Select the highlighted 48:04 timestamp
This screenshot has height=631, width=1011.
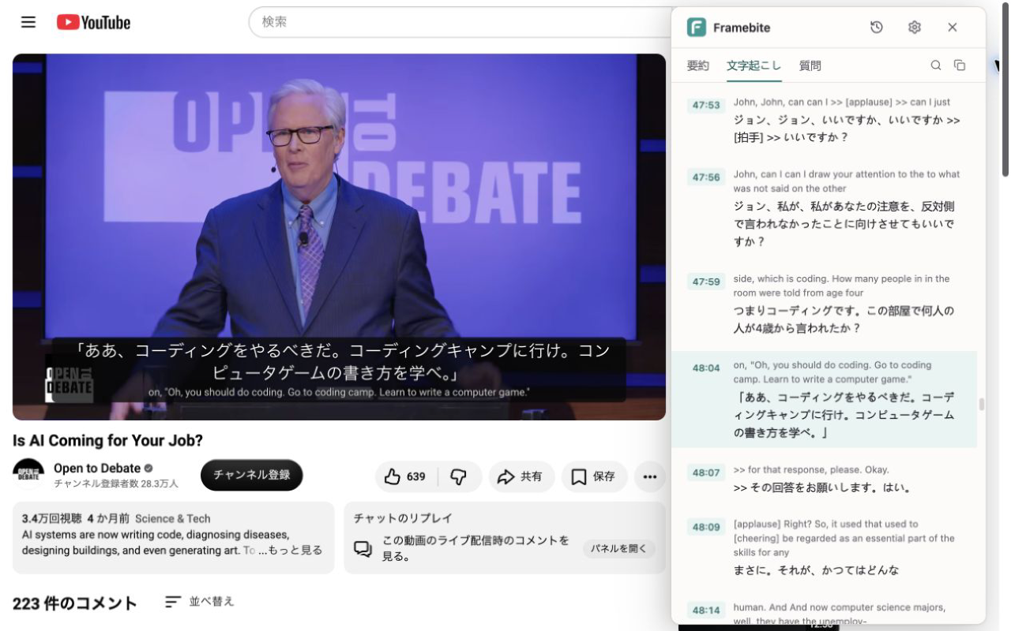coord(706,368)
